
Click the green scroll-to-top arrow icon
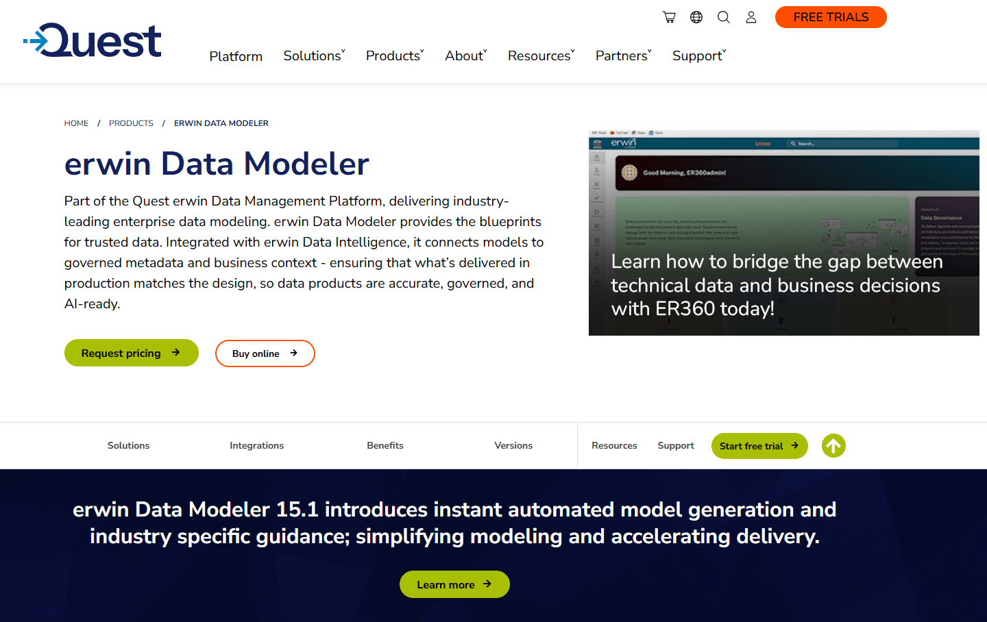coord(833,446)
